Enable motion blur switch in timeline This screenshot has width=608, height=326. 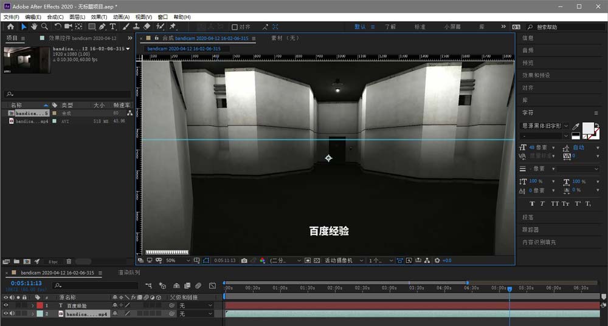tap(198, 286)
